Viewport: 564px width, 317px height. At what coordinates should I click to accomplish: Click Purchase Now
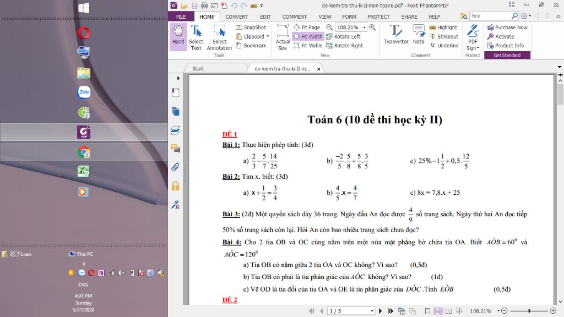tap(507, 28)
